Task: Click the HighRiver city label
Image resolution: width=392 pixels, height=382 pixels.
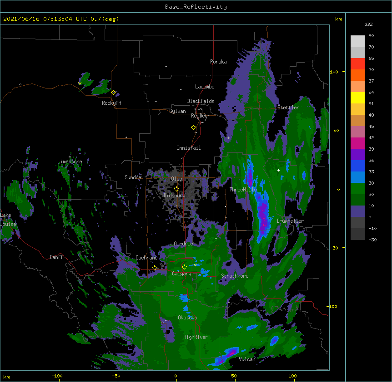Action: pos(196,337)
